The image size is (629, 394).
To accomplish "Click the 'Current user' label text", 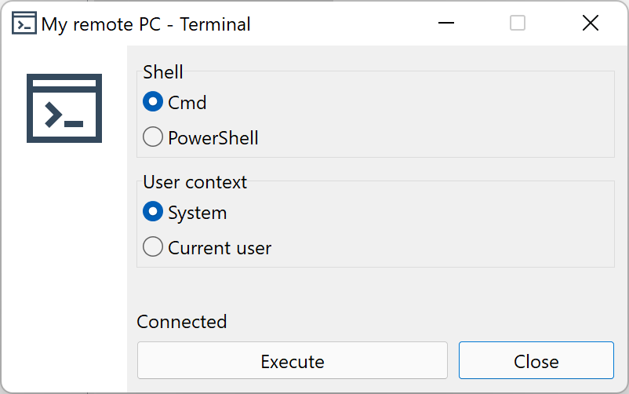I will [220, 249].
